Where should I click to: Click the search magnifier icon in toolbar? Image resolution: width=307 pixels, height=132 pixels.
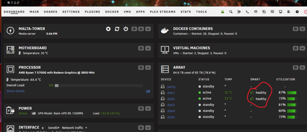point(231,12)
